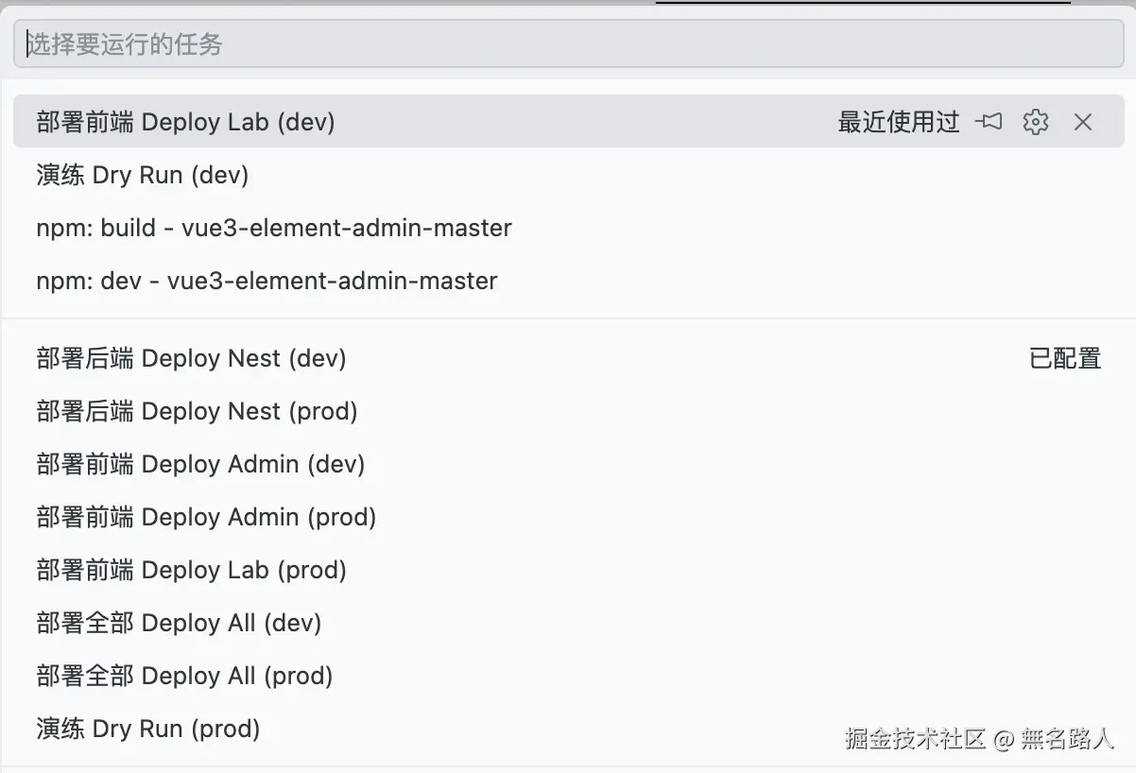1136x773 pixels.
Task: Choose 部署后端 Deploy Nest (dev)
Action: coord(192,358)
